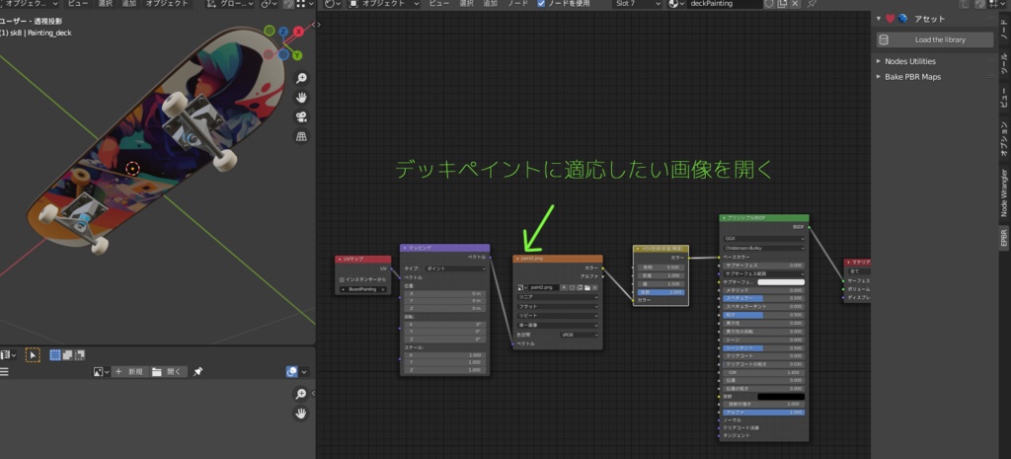1011x459 pixels.
Task: Click the red X axis on the gizmo
Action: (x=298, y=31)
